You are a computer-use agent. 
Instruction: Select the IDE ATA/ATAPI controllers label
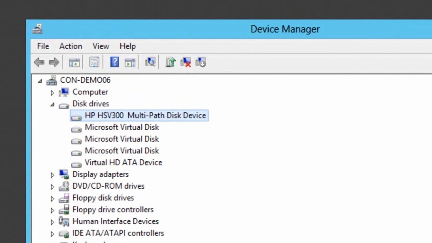(118, 233)
